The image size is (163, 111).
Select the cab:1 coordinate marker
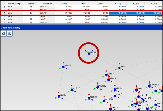click(119, 68)
